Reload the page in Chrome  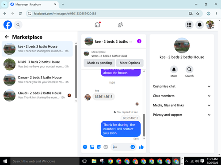click(20, 14)
